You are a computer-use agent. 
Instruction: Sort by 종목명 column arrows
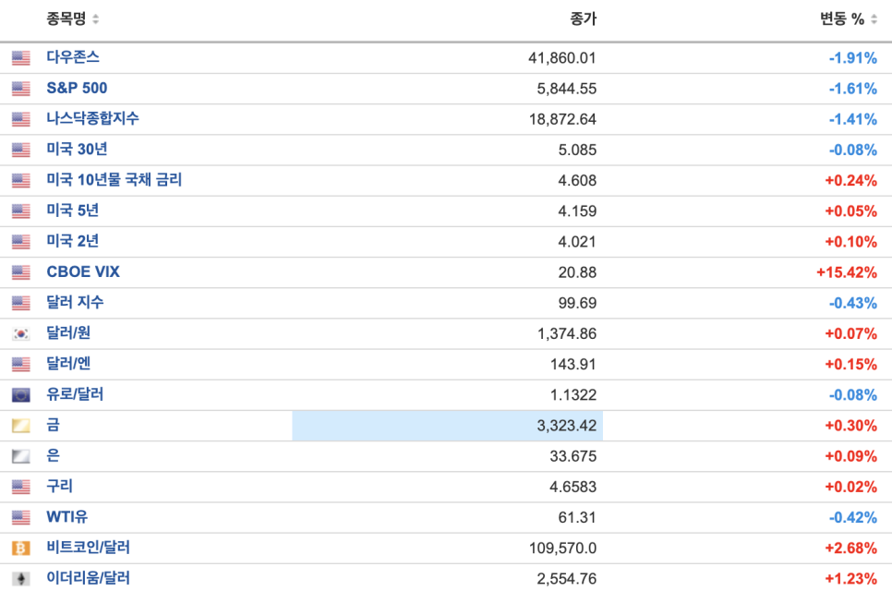pos(96,19)
